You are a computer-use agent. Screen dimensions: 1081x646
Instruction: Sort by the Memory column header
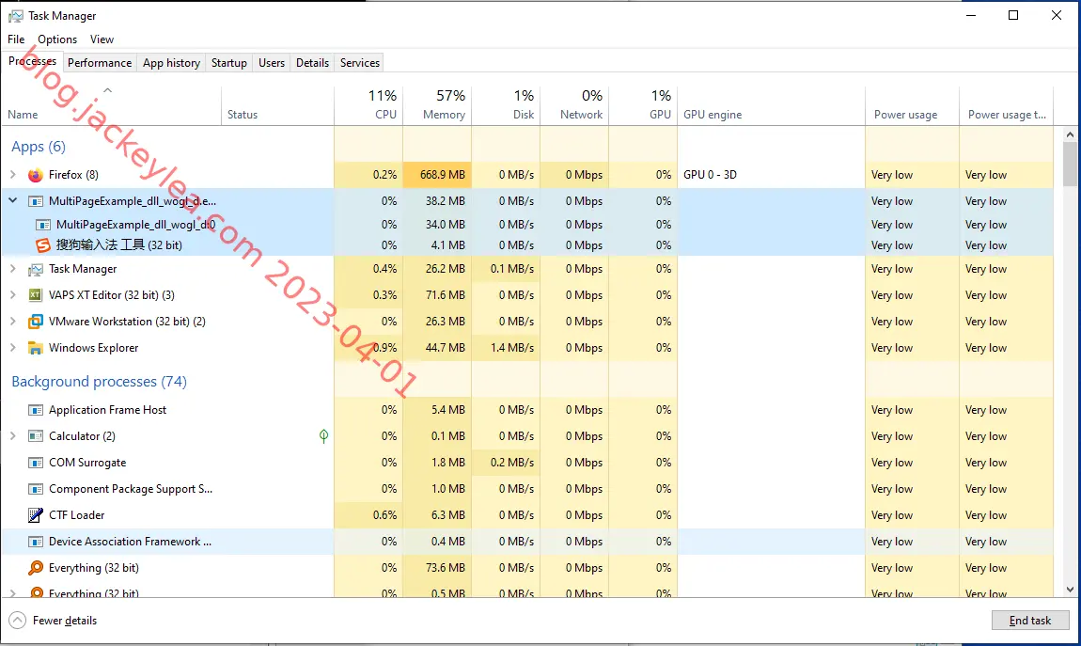click(x=437, y=106)
